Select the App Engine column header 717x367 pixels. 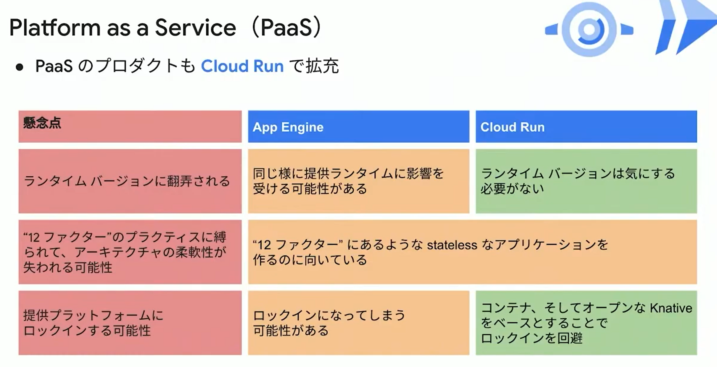pyautogui.click(x=358, y=126)
